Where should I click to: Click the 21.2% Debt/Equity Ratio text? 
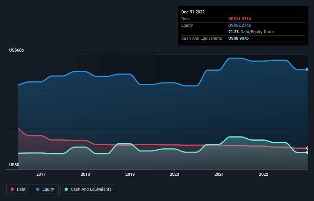pyautogui.click(x=251, y=32)
